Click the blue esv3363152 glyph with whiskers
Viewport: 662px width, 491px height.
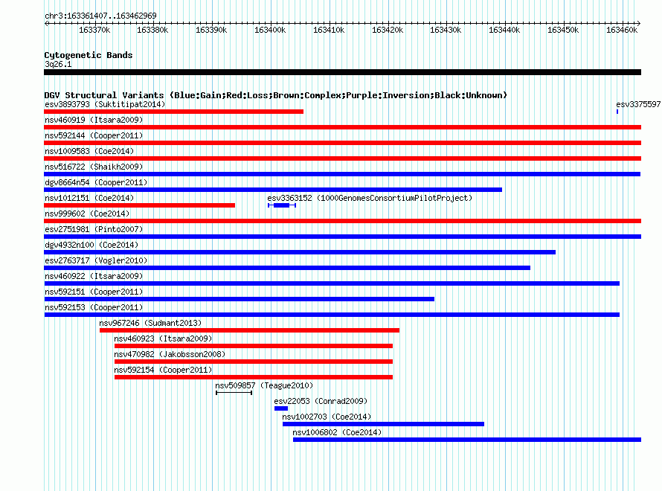pos(282,205)
